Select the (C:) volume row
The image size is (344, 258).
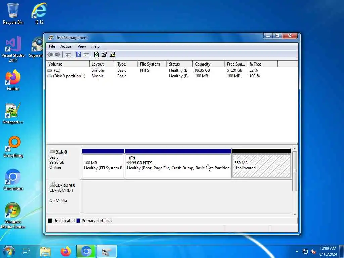[172, 70]
